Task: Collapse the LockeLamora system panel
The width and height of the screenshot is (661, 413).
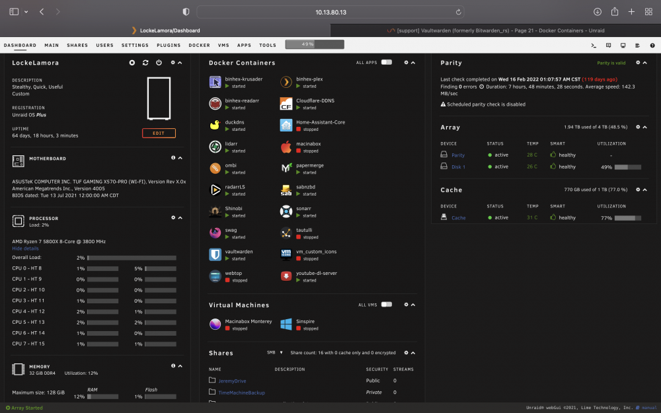Action: [x=180, y=62]
